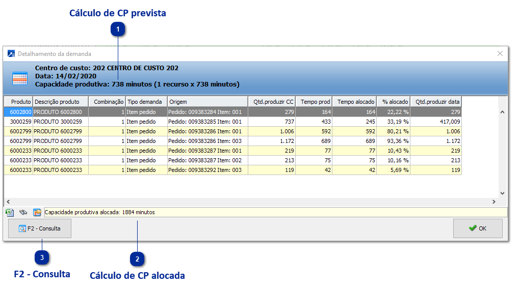Click the Tempo alocado column header
520x290 pixels.
pos(354,102)
